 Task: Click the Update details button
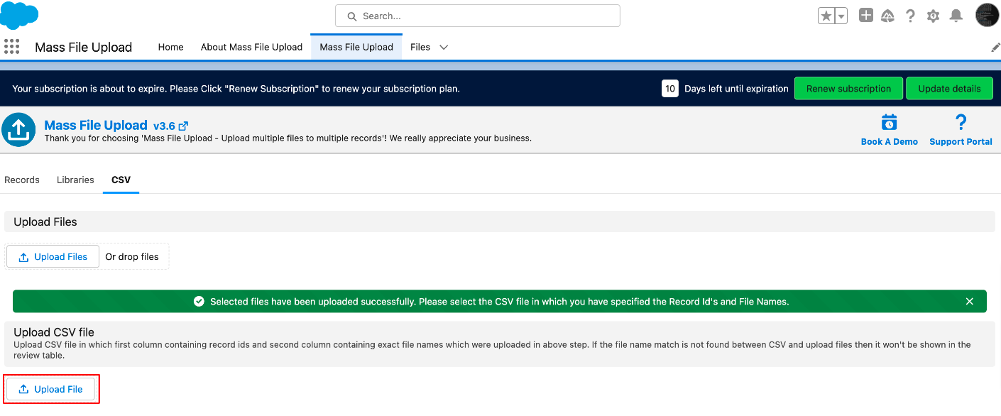coord(949,89)
